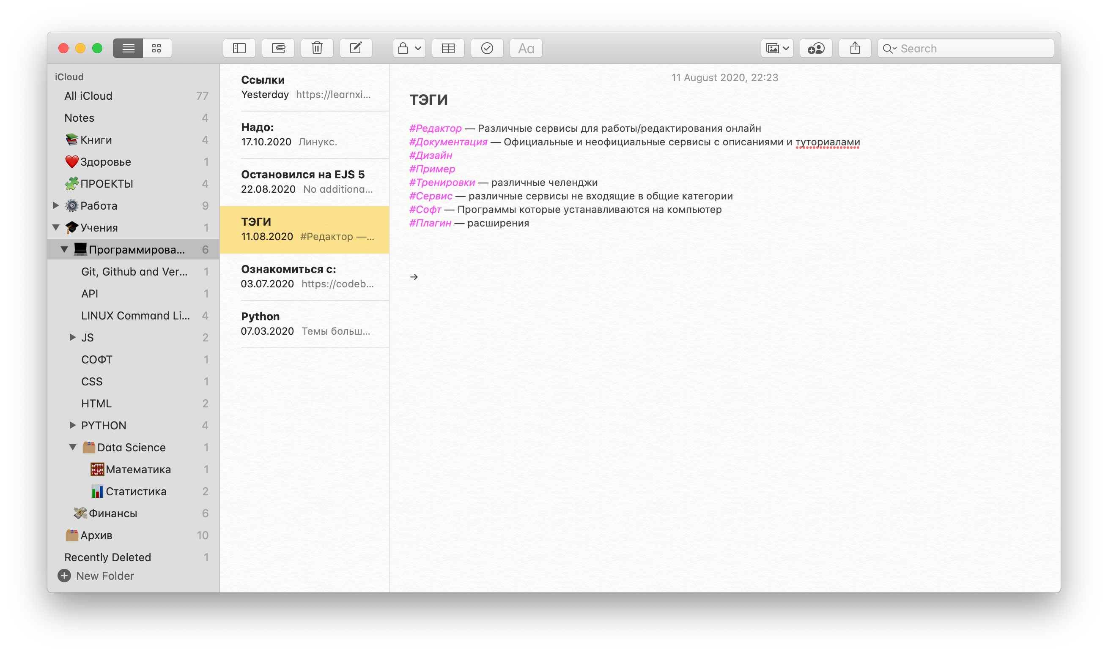Collapse the Data Science folder
Viewport: 1108px width, 655px height.
[73, 447]
